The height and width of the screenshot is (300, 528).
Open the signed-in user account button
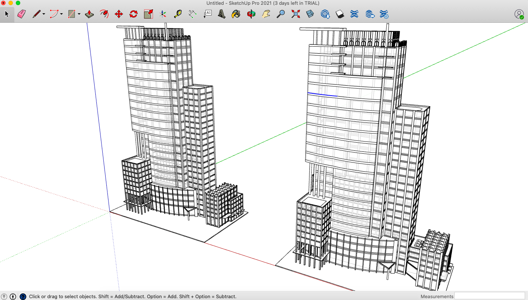click(519, 14)
